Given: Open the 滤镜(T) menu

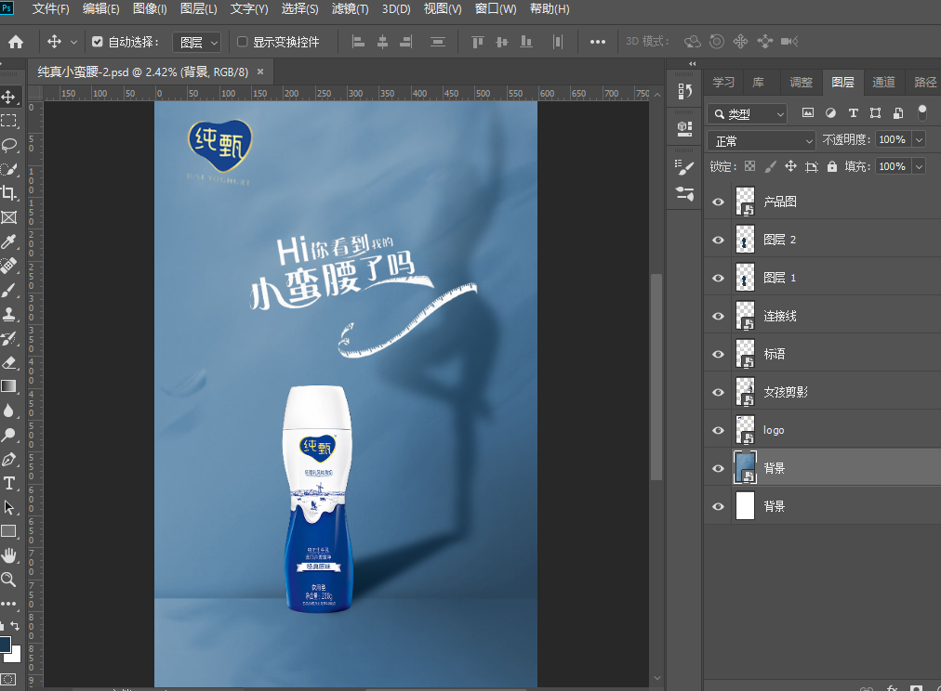Looking at the screenshot, I should click(350, 9).
